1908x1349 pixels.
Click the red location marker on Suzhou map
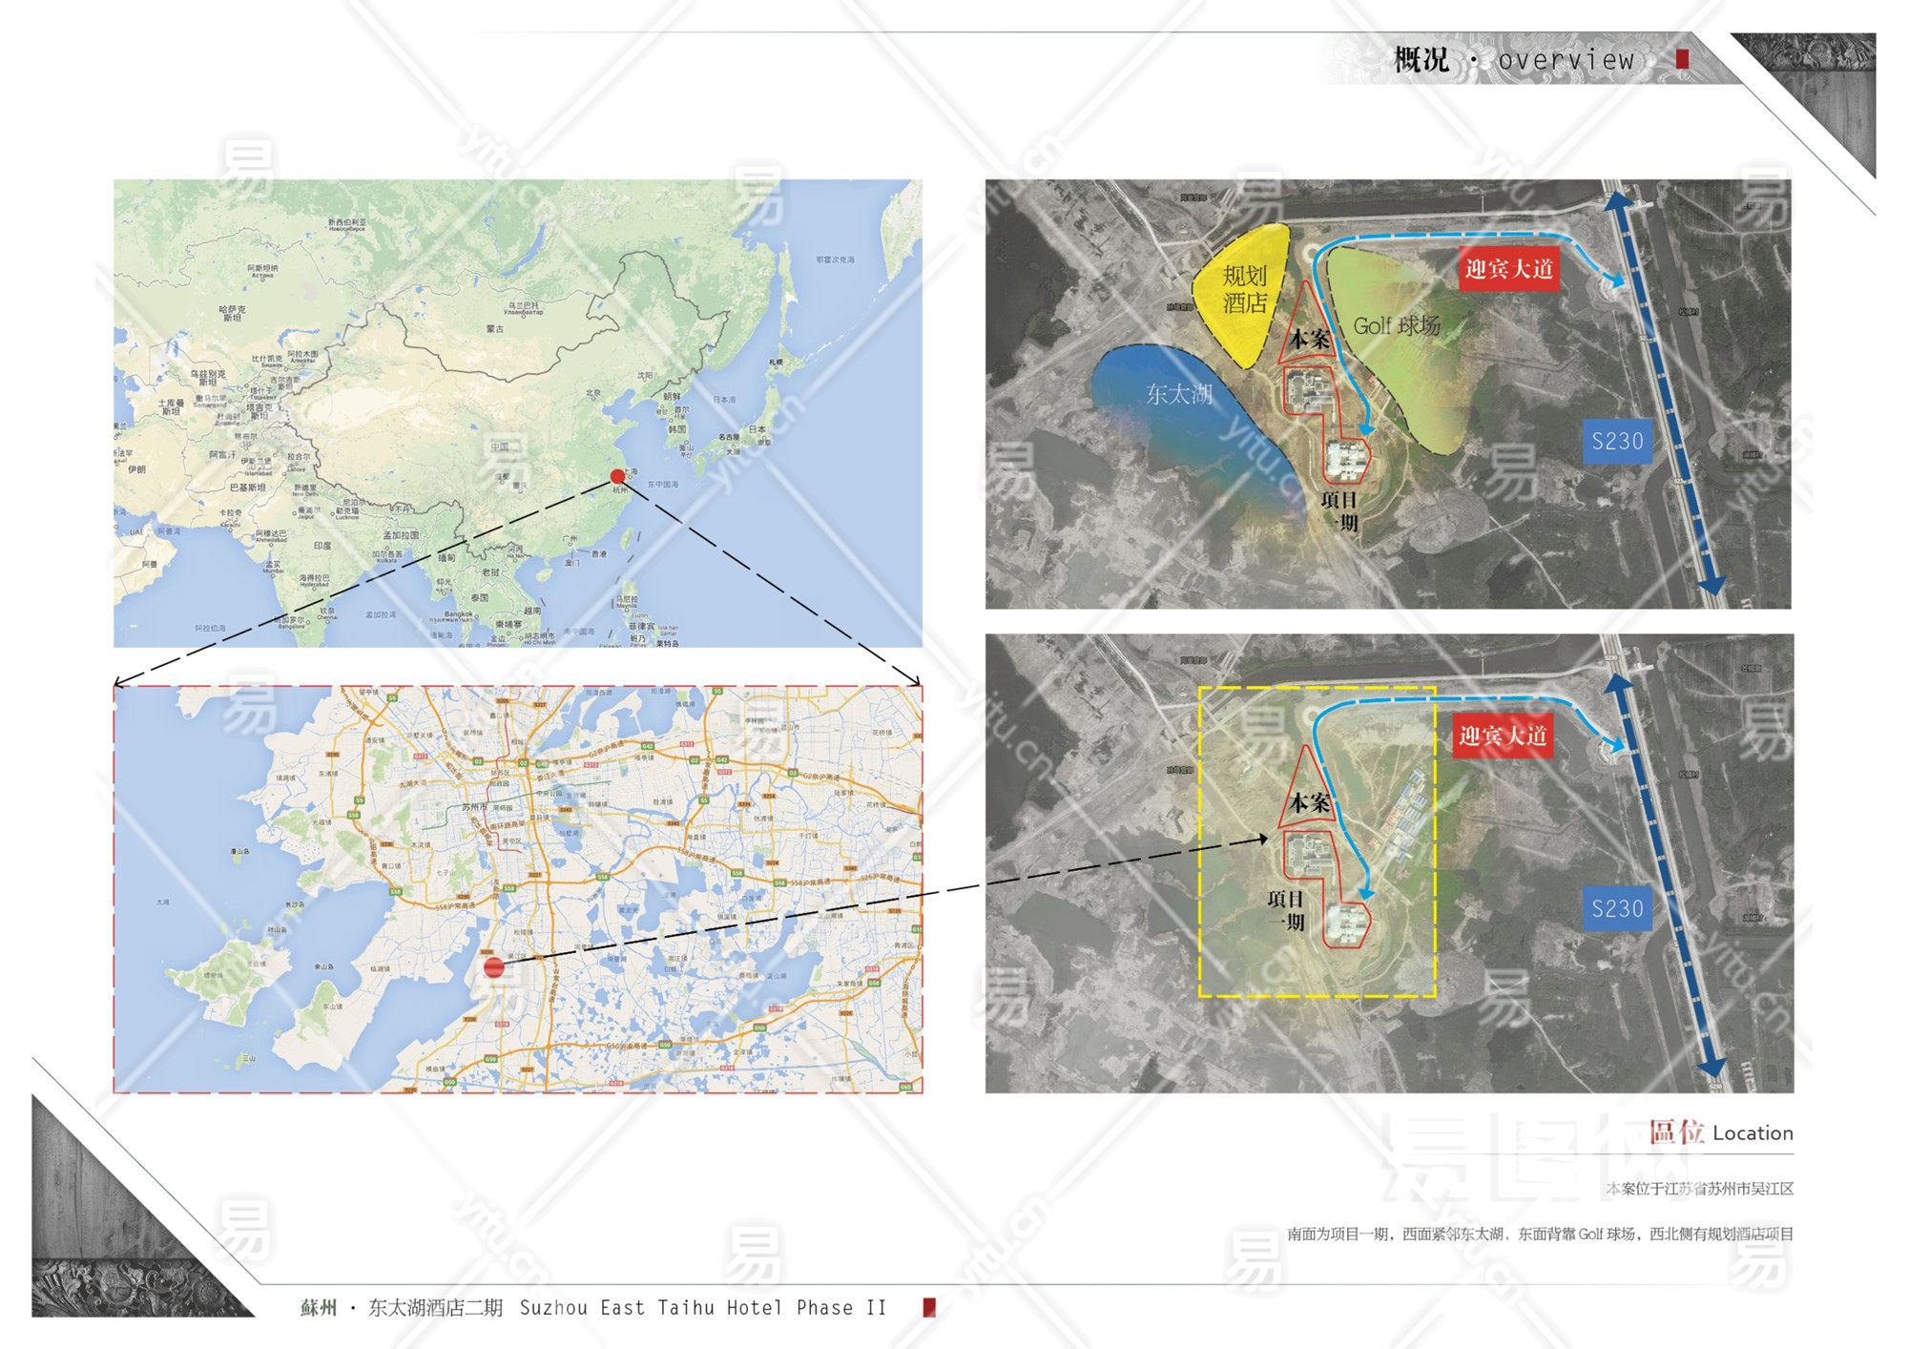pyautogui.click(x=493, y=967)
